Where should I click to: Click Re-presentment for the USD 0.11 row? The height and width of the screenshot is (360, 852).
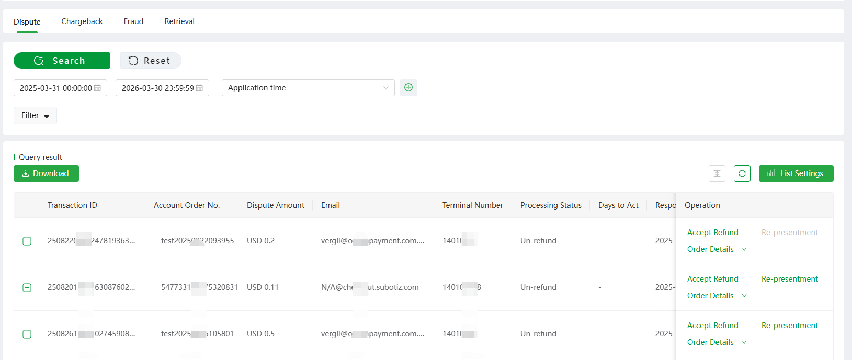pyautogui.click(x=790, y=279)
